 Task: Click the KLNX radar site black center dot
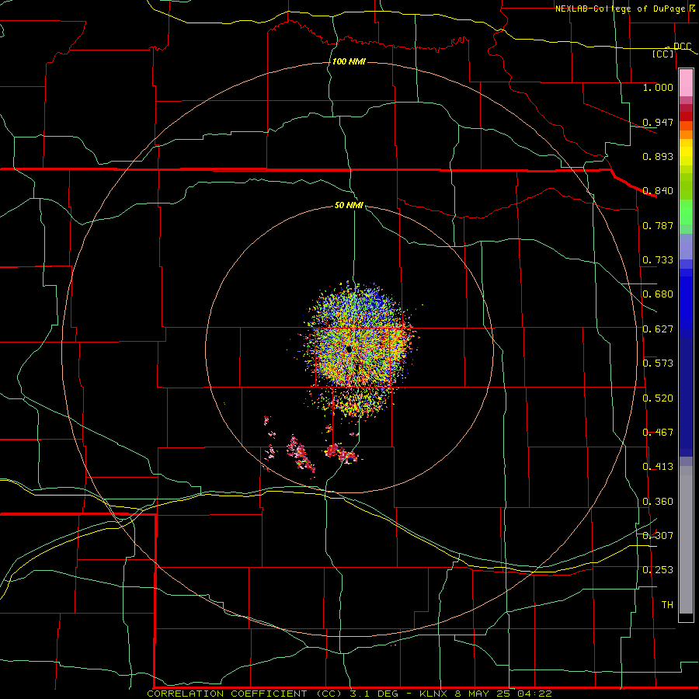coord(349,349)
